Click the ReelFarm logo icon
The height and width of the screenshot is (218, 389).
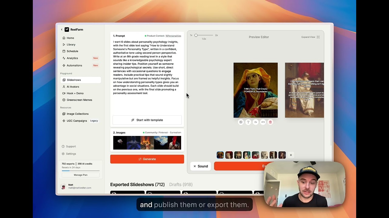(67, 30)
